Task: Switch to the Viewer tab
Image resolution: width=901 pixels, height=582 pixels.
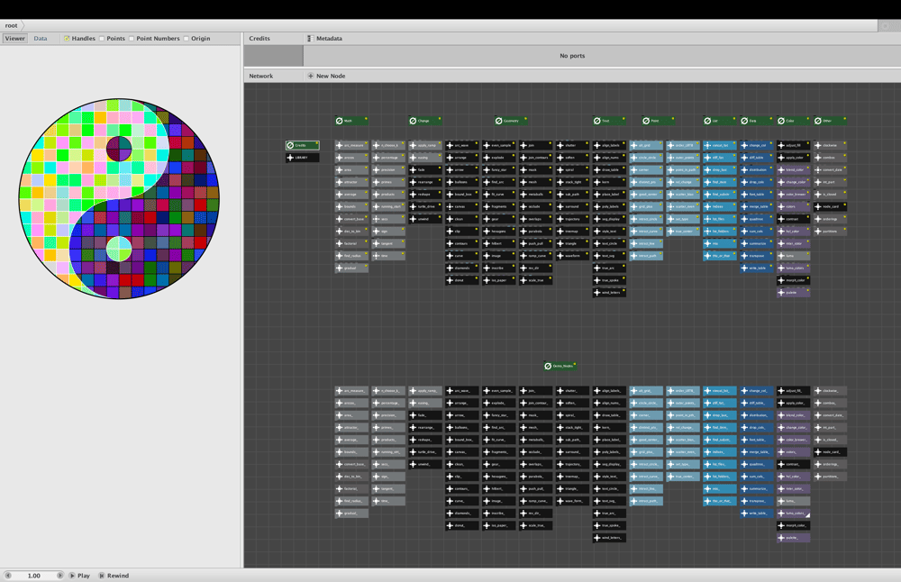Action: coord(15,39)
